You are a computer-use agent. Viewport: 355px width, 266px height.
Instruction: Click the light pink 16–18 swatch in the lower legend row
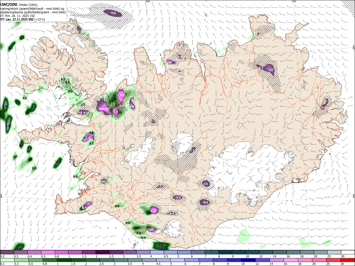pos(291,260)
